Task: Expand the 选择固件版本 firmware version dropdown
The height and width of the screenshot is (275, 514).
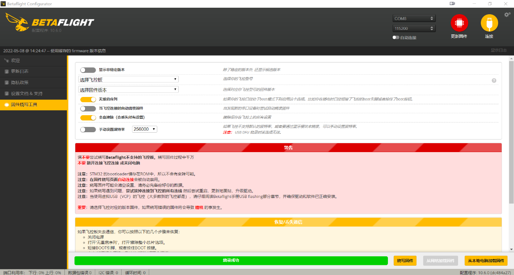Action: pos(128,90)
